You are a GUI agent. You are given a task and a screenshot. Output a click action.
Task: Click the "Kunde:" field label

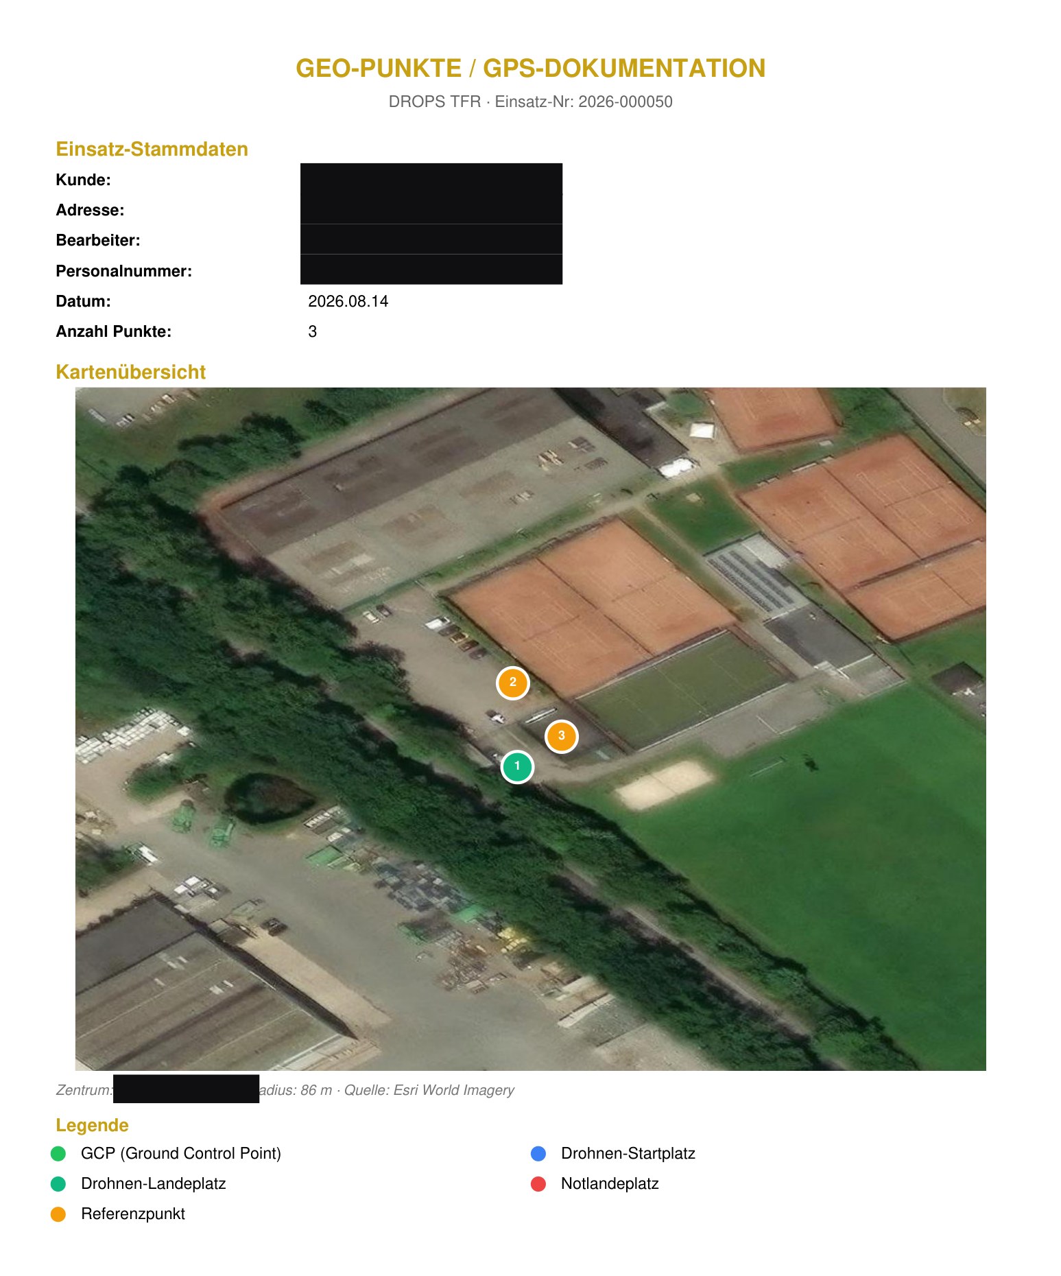coord(83,180)
